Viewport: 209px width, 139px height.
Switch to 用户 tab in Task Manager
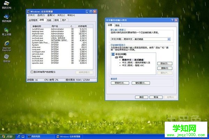(64, 20)
